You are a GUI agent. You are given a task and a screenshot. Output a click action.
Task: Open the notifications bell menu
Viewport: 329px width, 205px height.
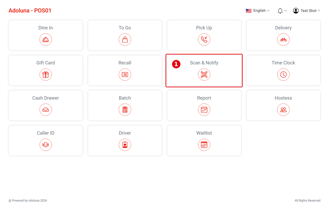click(282, 11)
